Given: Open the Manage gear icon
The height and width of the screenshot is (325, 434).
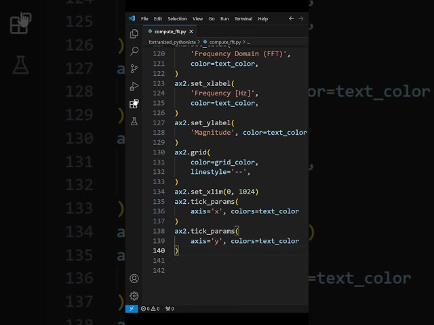Looking at the screenshot, I should [134, 296].
